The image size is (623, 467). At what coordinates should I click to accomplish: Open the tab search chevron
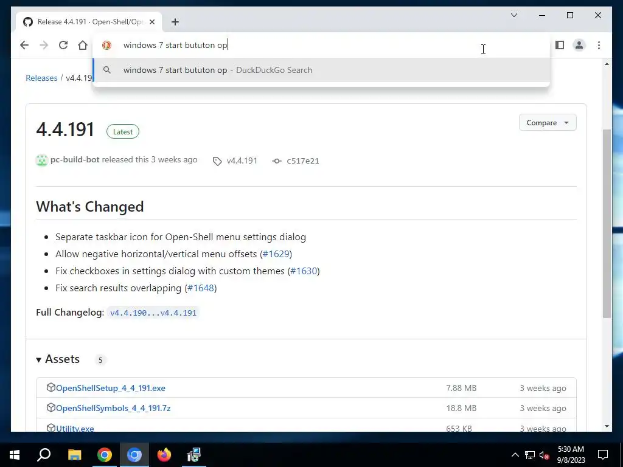513,15
